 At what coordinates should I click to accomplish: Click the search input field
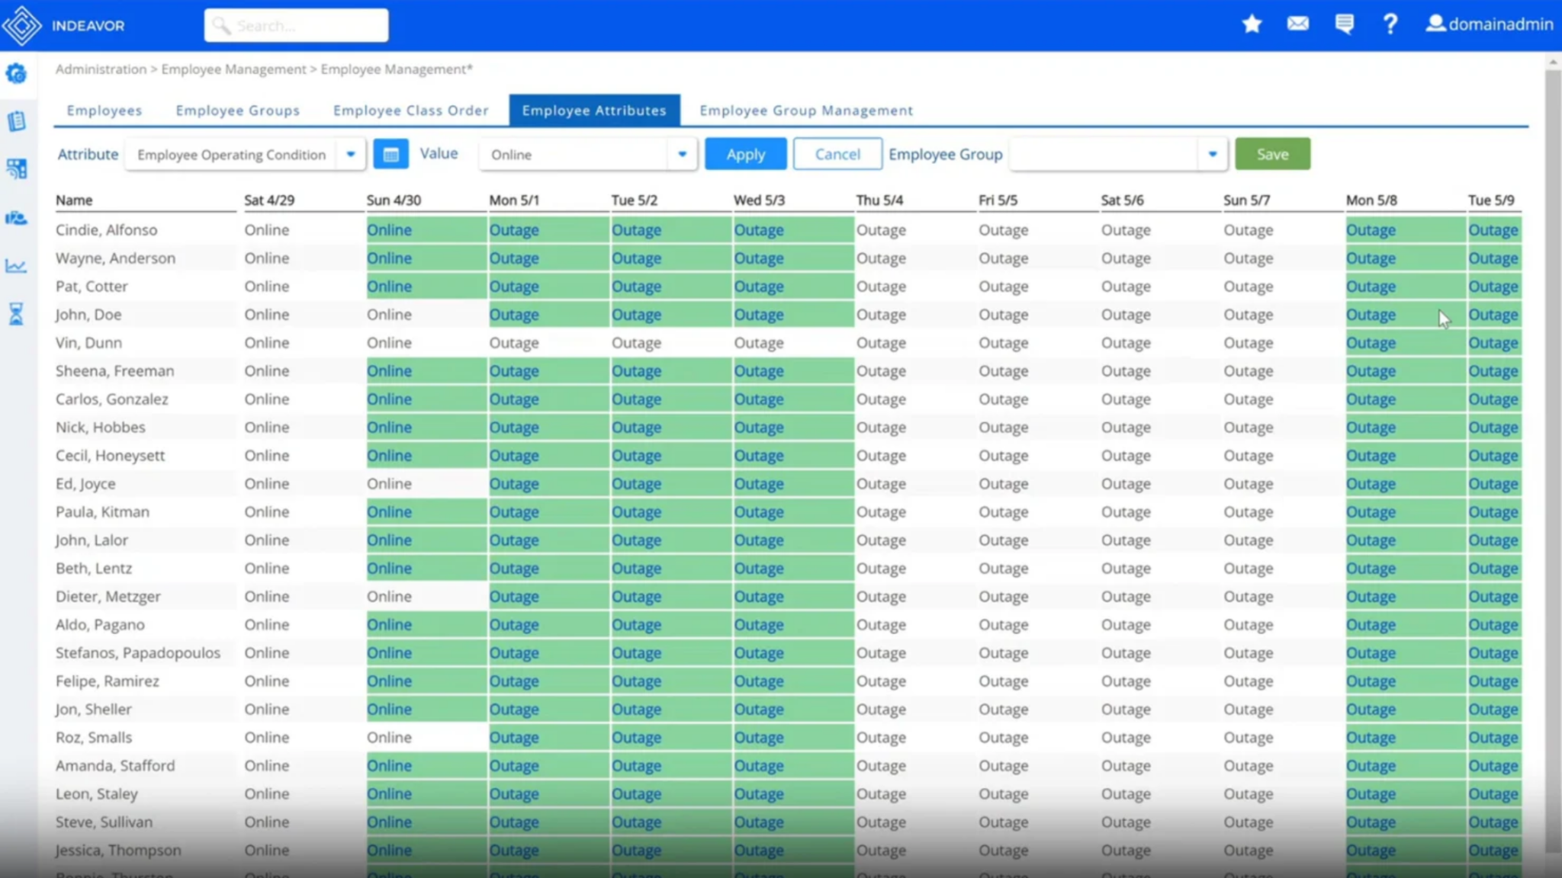pos(296,26)
